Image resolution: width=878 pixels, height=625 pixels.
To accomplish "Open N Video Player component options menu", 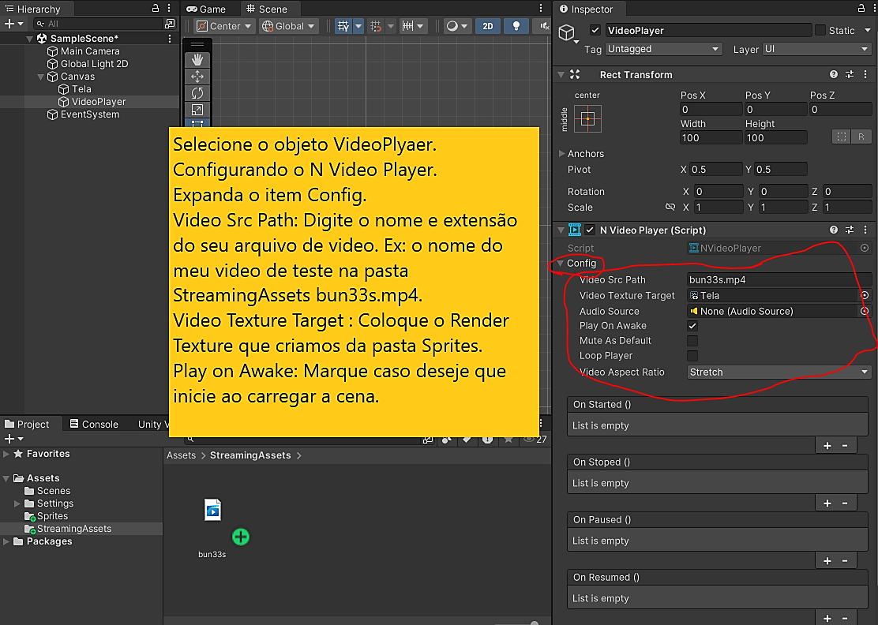I will point(865,230).
